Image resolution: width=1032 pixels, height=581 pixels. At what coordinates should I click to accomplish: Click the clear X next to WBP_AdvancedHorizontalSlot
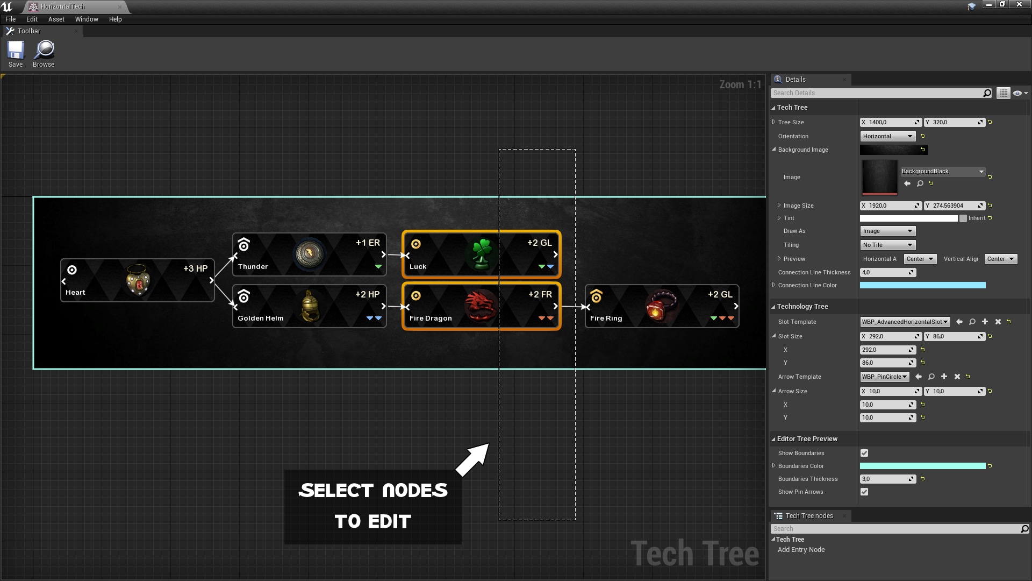(998, 322)
